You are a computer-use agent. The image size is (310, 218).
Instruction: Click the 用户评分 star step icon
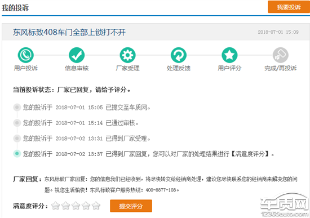(x=229, y=55)
